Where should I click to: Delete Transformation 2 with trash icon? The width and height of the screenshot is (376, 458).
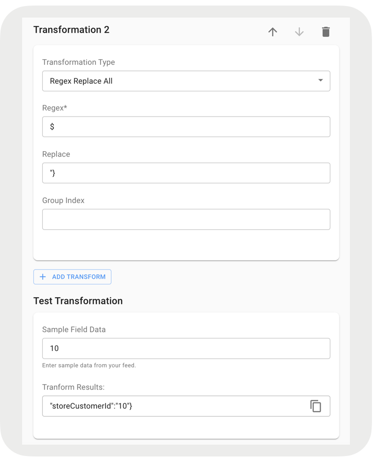326,32
